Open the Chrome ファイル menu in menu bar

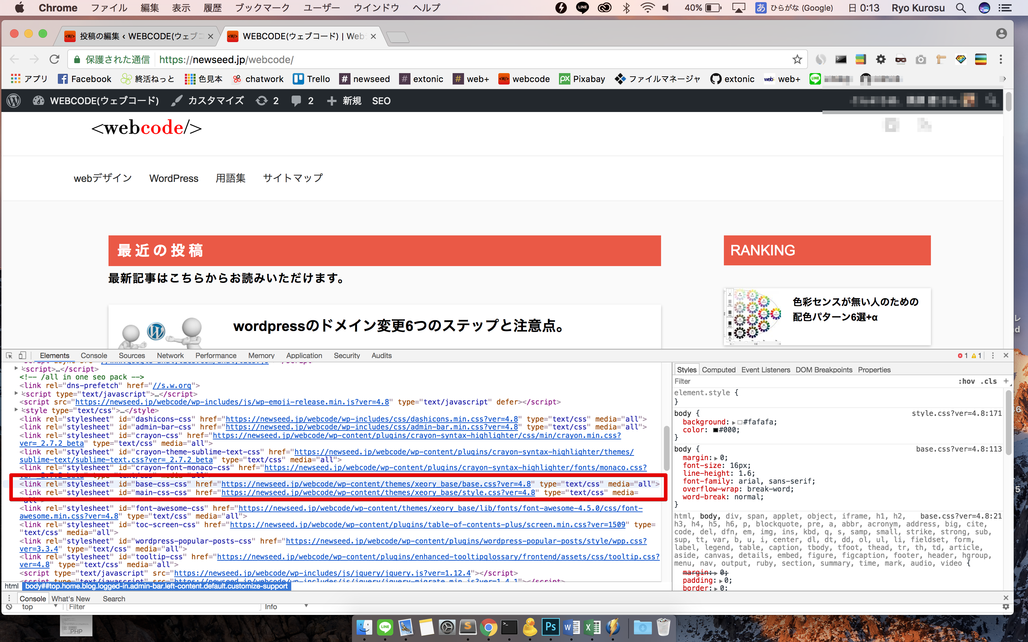[109, 7]
